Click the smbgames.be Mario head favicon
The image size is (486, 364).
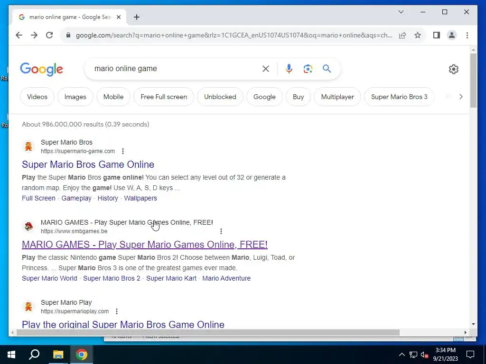28,227
